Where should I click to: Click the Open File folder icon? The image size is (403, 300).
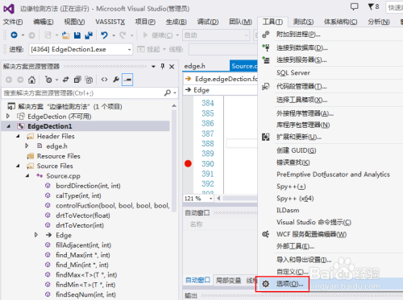[x=65, y=35]
